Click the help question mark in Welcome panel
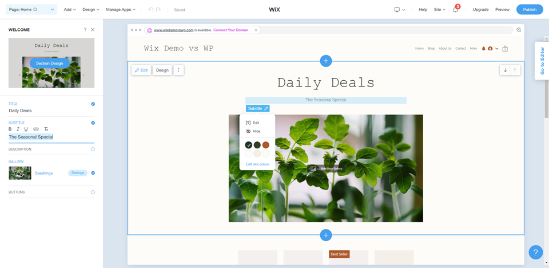 pos(85,30)
